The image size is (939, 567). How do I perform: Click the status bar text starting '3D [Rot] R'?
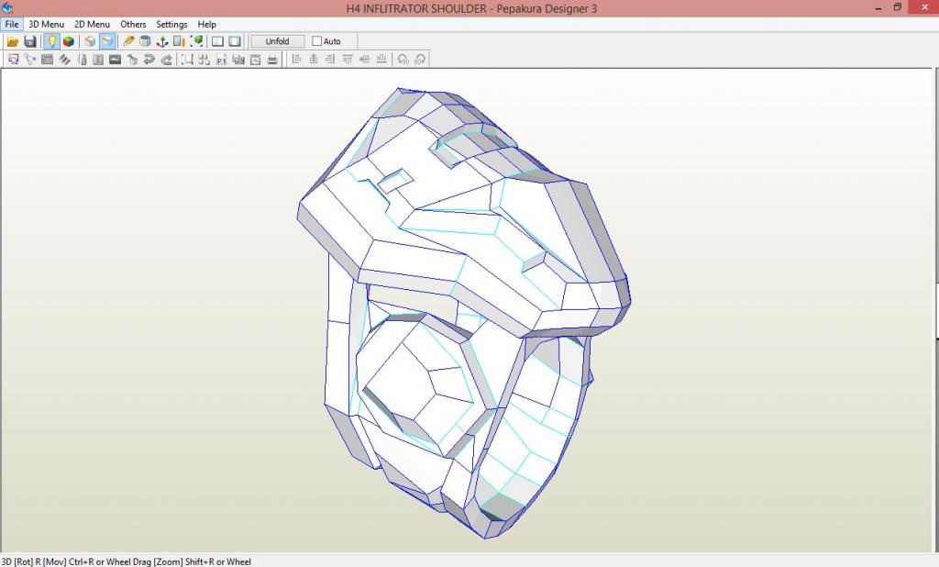[127, 561]
